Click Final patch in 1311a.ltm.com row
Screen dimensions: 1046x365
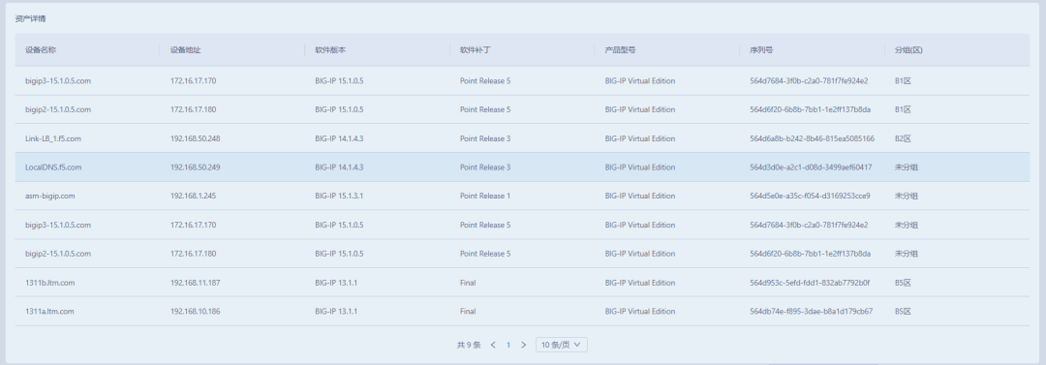coord(469,312)
